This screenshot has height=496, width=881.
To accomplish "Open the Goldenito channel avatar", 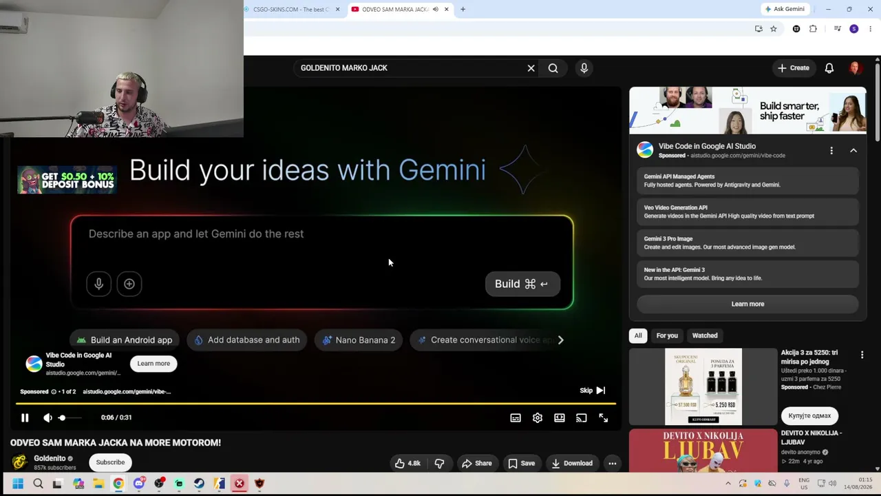I will [x=19, y=462].
